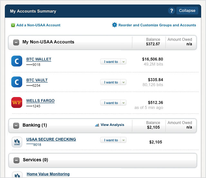Click the USAA checking account number *****9018
Image resolution: width=206 pixels, height=178 pixels.
34,145
